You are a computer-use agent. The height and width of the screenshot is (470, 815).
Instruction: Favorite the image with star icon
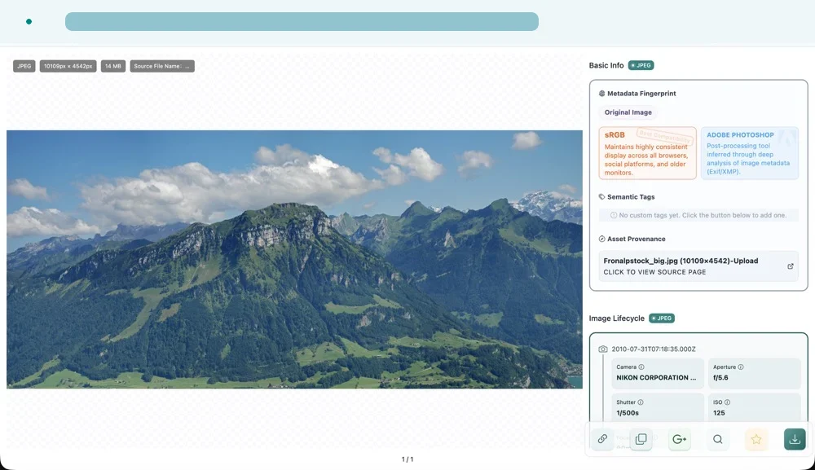click(x=756, y=439)
